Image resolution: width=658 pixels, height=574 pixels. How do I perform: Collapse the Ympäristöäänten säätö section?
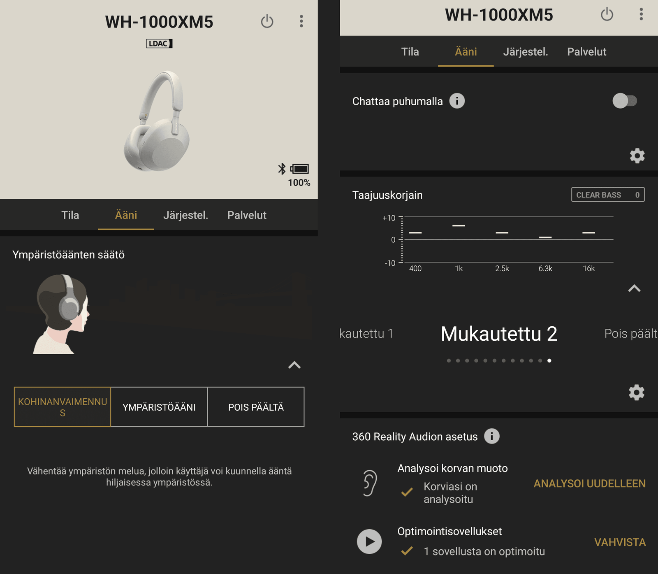point(294,365)
